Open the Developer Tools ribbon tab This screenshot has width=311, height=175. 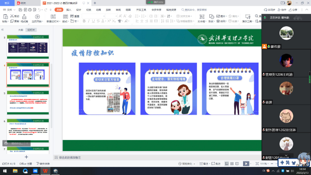click(x=141, y=10)
